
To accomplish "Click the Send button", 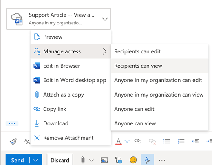I will [18, 160].
